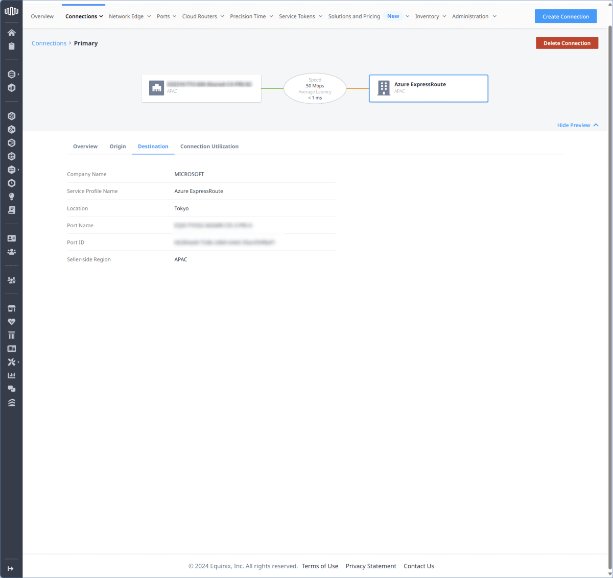Click the ID card sidebar icon
Image resolution: width=613 pixels, height=578 pixels.
coord(11,238)
